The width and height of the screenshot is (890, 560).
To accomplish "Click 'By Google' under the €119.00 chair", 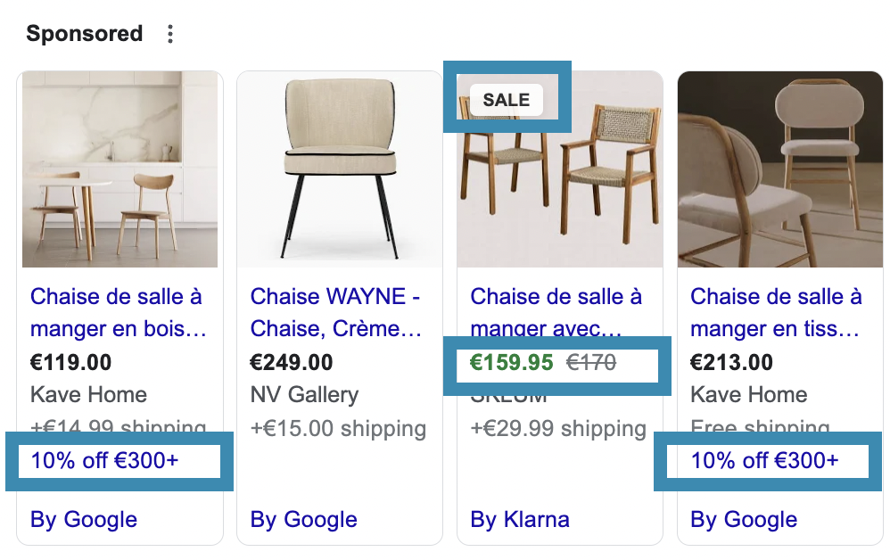I will (x=84, y=520).
